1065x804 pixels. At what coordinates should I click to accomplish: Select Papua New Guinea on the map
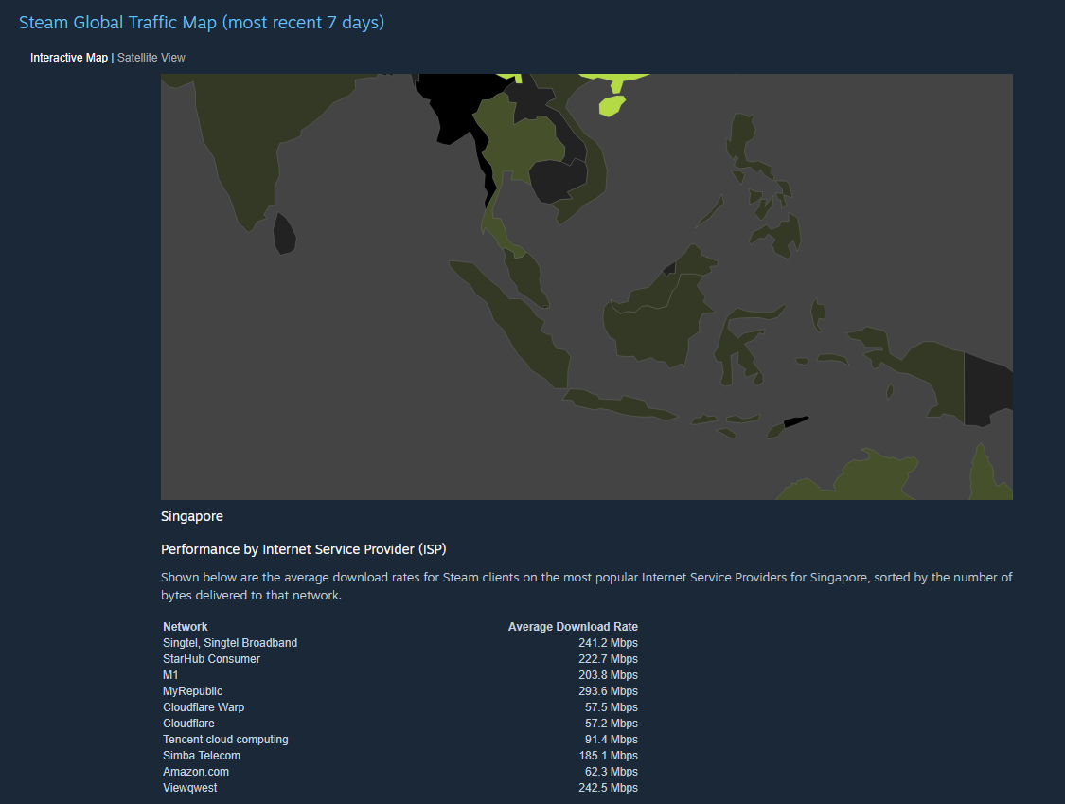pyautogui.click(x=986, y=391)
